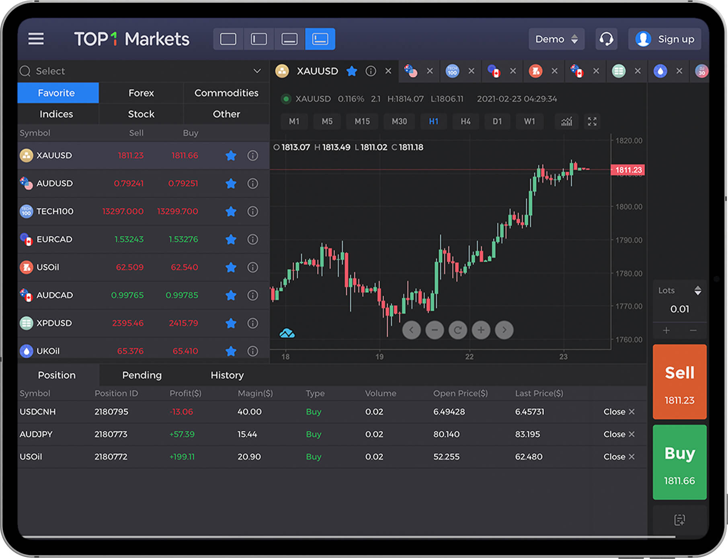The image size is (728, 559).
Task: Open the History tab
Action: [227, 375]
